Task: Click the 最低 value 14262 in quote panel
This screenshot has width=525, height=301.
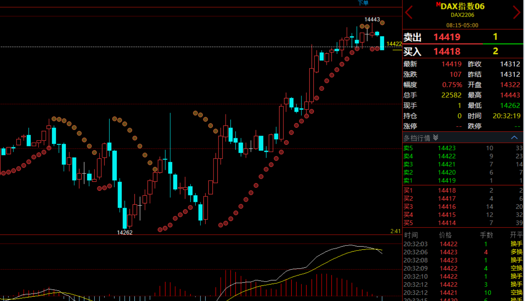Action: point(510,106)
